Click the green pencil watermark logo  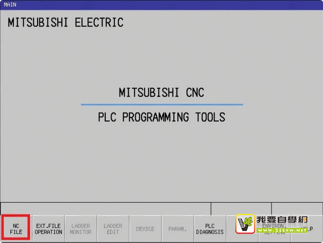[x=245, y=223]
